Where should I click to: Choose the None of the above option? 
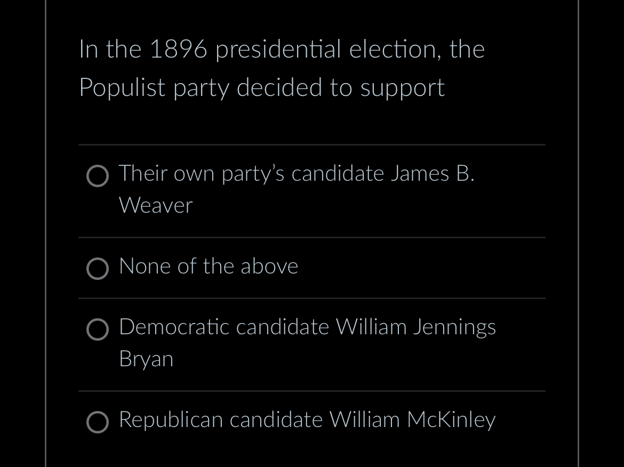[208, 266]
